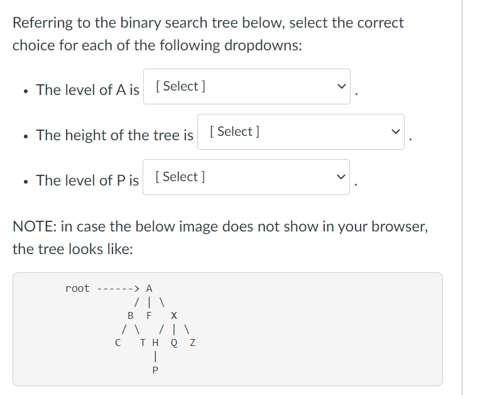Click the bottom node P in the tree
Image resolution: width=485 pixels, height=395 pixels.
tap(155, 370)
